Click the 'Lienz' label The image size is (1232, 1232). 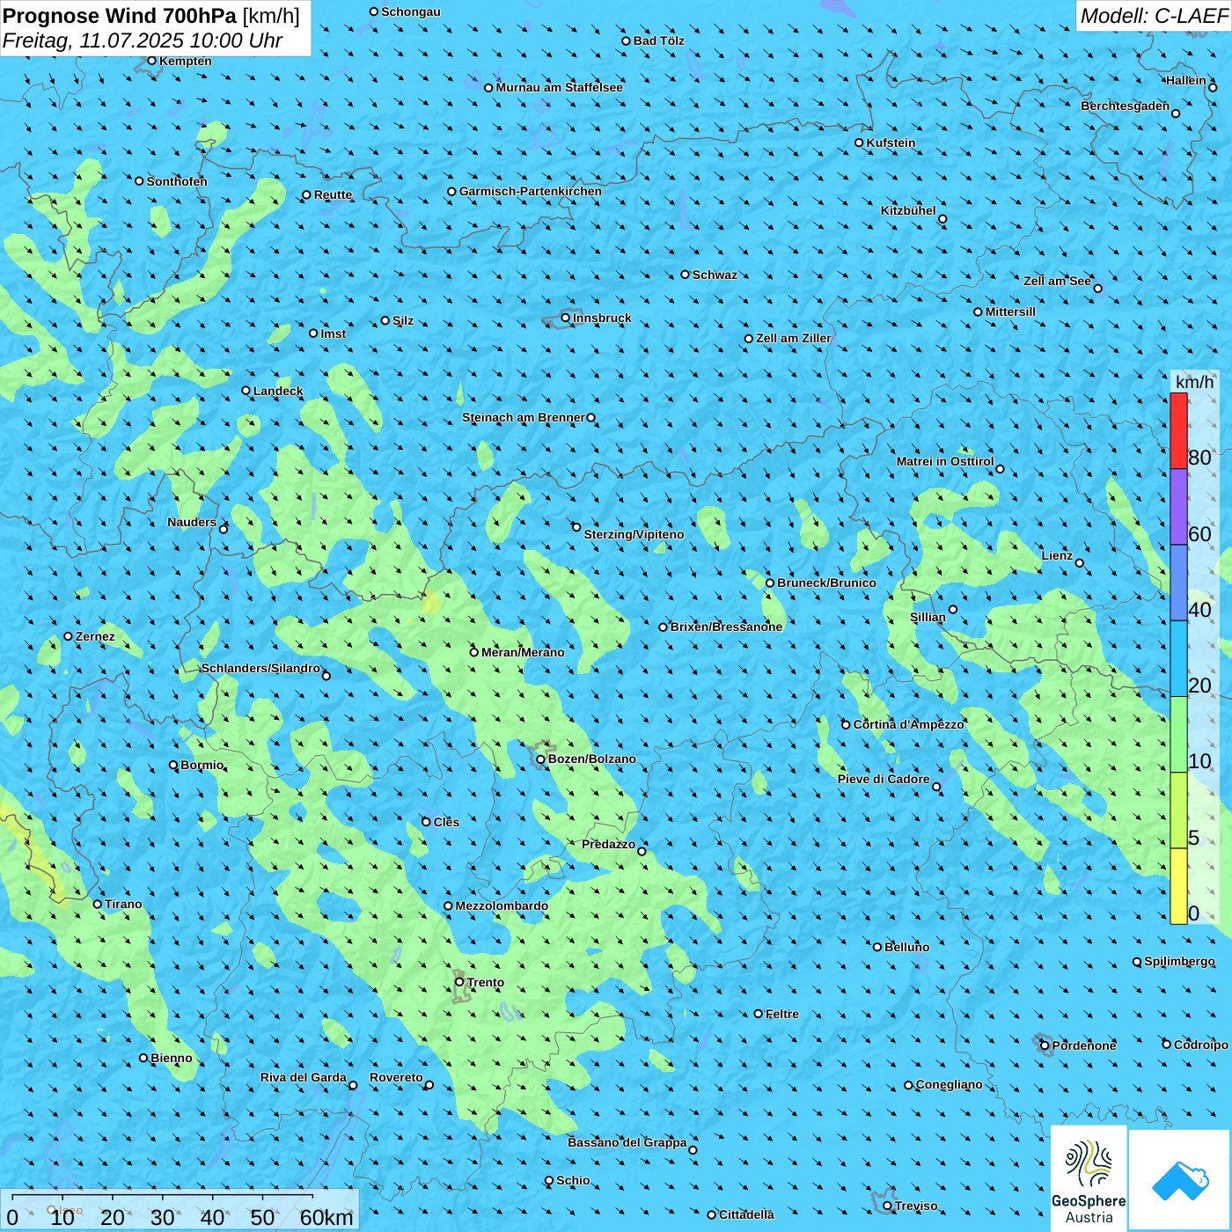click(x=1057, y=555)
